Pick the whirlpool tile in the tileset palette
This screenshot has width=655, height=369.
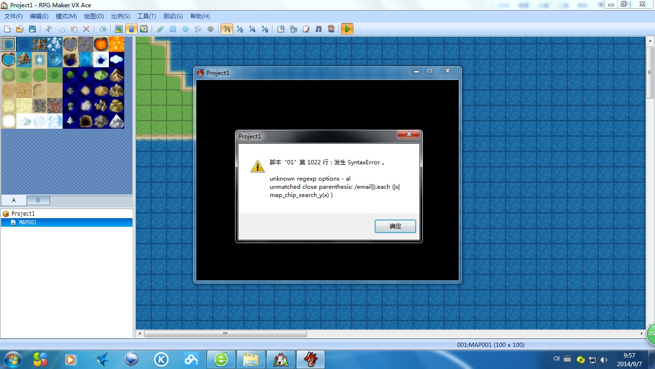tap(55, 60)
